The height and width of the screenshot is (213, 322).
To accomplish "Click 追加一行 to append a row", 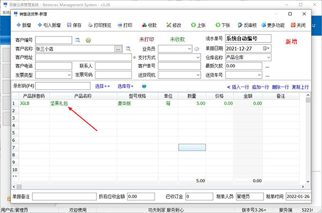I will (260, 87).
